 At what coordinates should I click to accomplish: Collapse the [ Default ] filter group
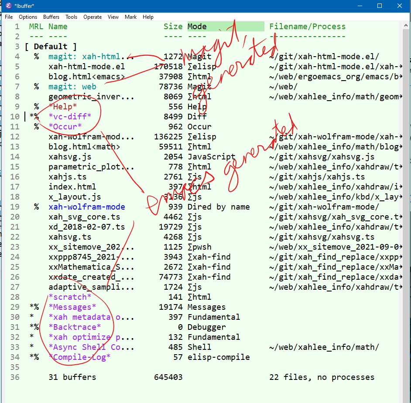pos(51,47)
